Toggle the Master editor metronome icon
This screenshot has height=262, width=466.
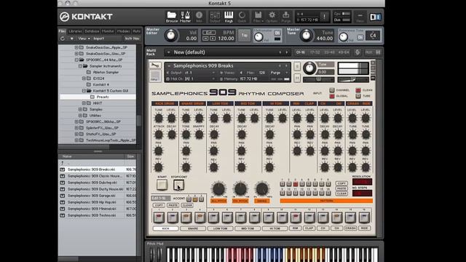(185, 17)
